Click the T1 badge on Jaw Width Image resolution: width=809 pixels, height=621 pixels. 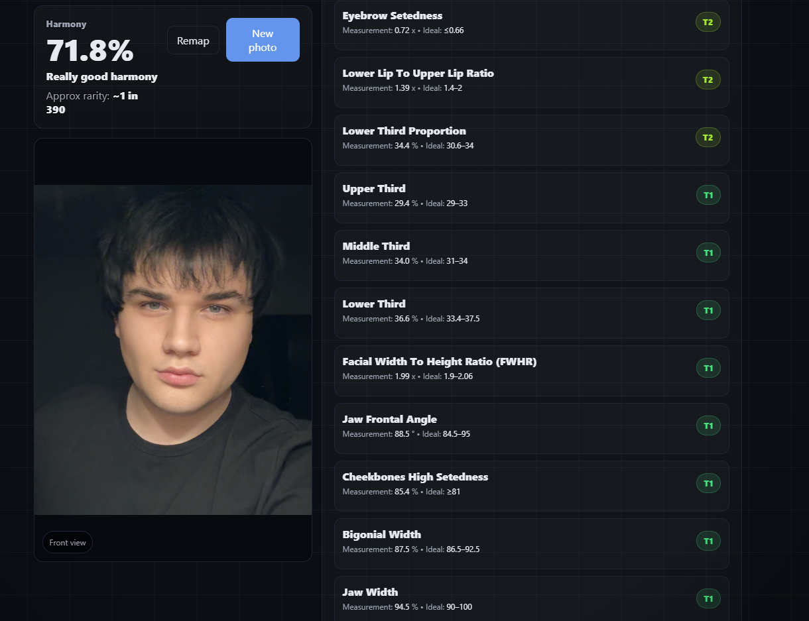708,598
